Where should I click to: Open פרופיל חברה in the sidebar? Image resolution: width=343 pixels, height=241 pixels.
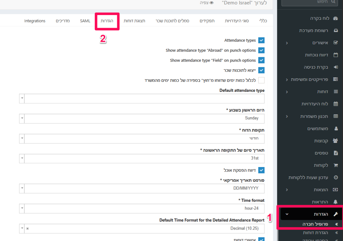click(313, 224)
